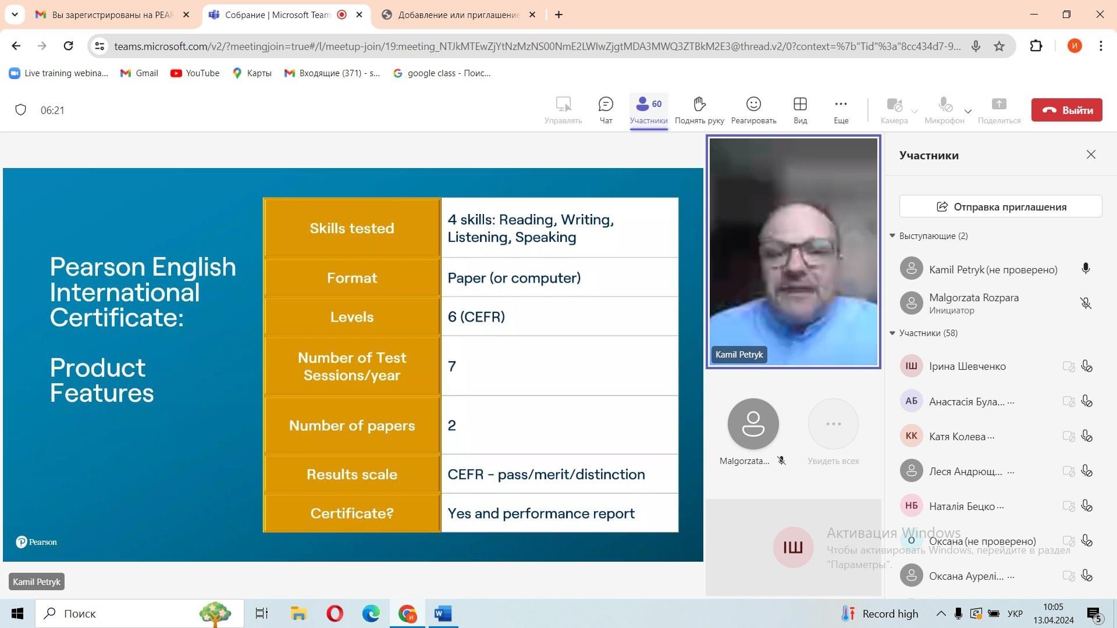1117x628 pixels.
Task: Raise hand with Поднять руку
Action: pos(699,110)
